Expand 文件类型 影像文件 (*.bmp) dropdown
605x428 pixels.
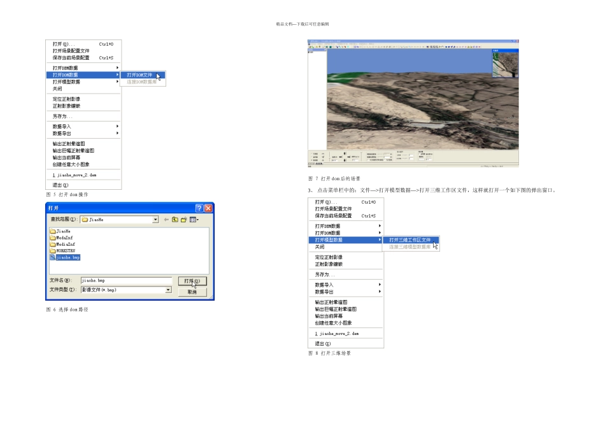pos(168,290)
